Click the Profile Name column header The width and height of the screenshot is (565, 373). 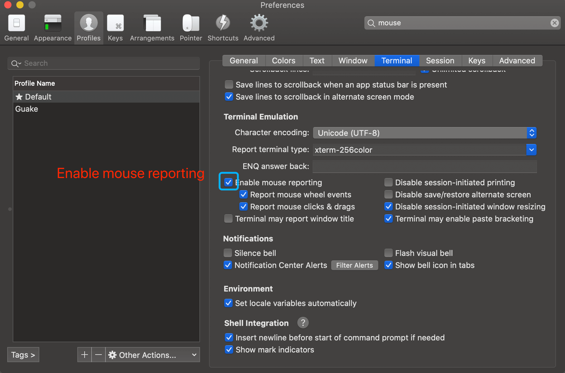pos(106,83)
